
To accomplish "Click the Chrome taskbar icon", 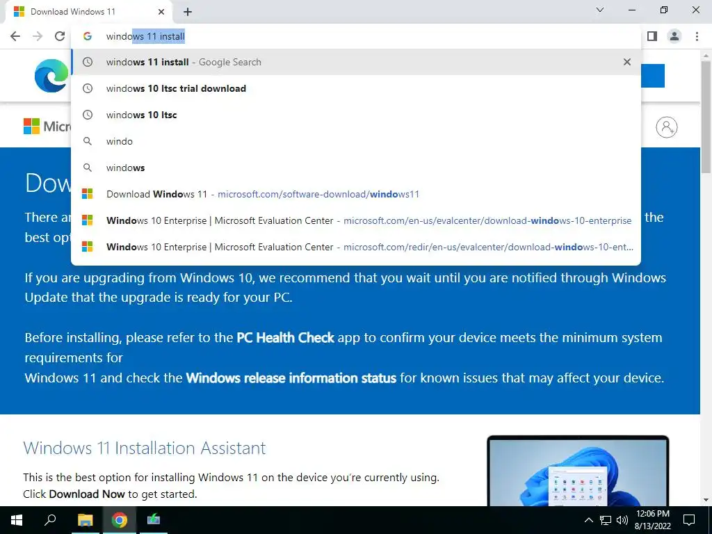I will [120, 520].
